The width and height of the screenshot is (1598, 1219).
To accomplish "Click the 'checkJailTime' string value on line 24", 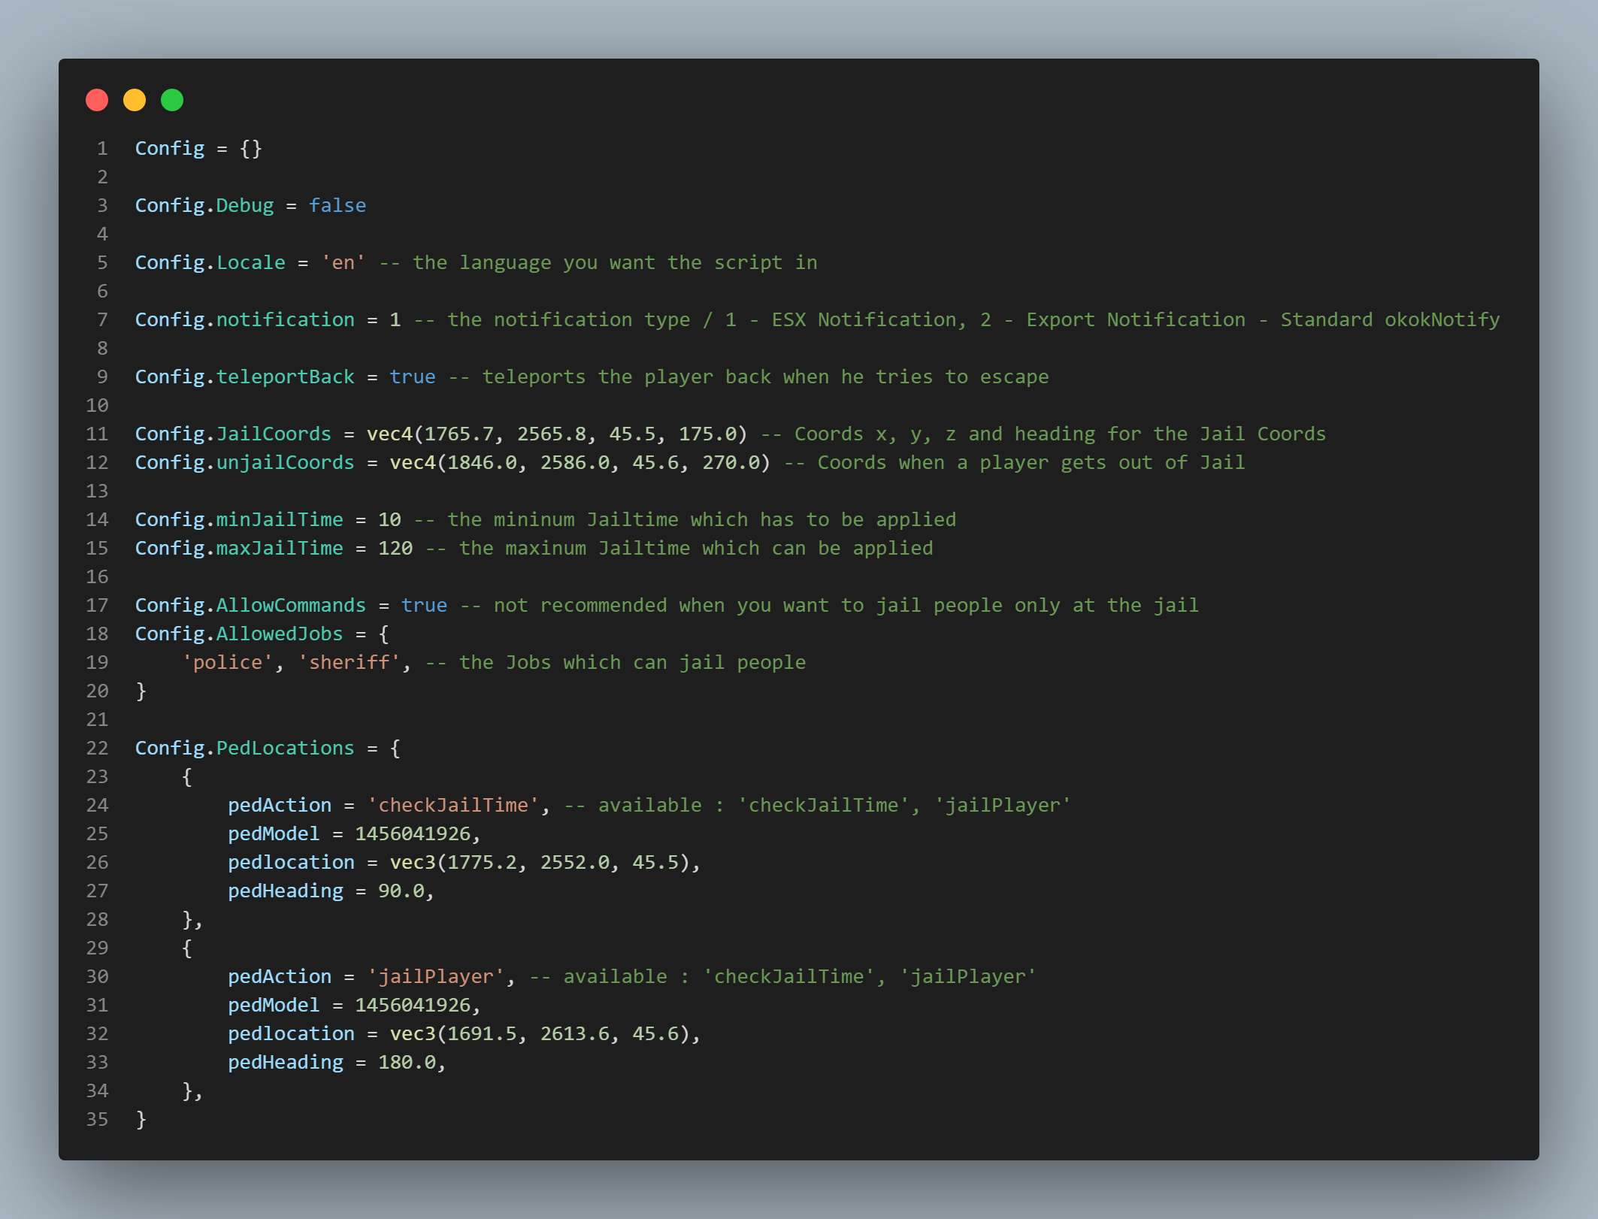I will [x=453, y=806].
